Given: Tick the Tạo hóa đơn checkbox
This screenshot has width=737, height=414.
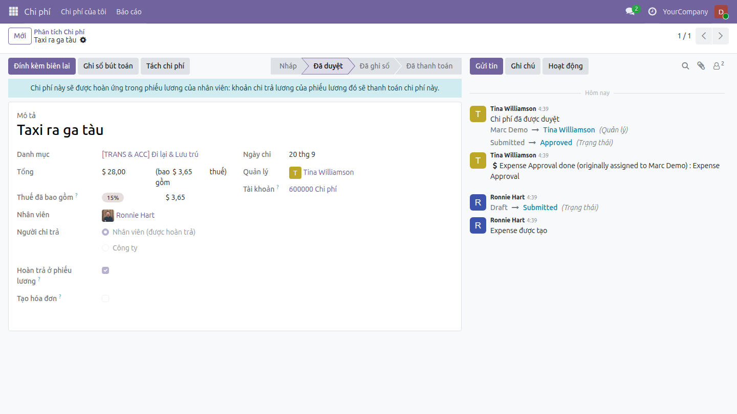Looking at the screenshot, I should point(105,298).
